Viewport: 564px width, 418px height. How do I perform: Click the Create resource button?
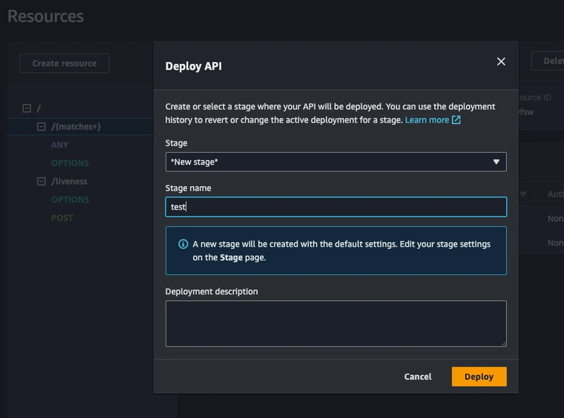[x=64, y=63]
